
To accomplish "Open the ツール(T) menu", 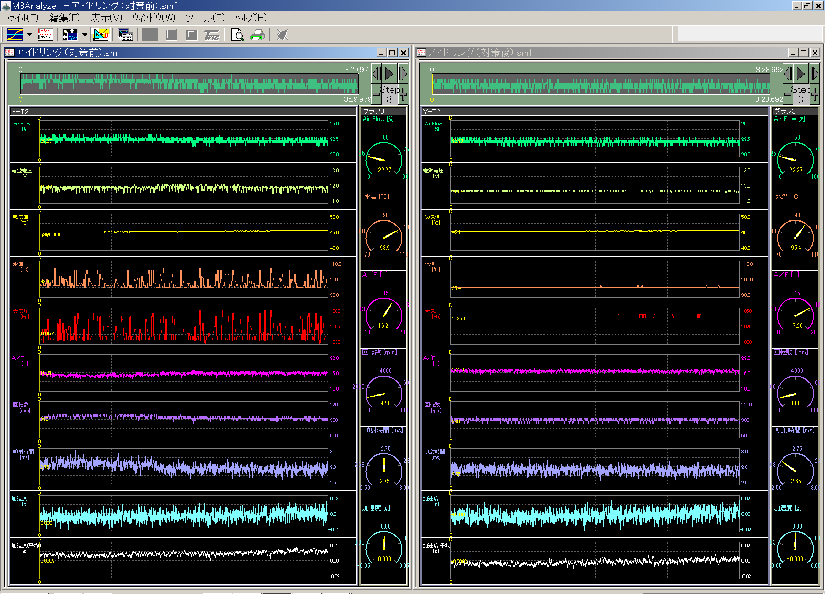I will (x=205, y=18).
